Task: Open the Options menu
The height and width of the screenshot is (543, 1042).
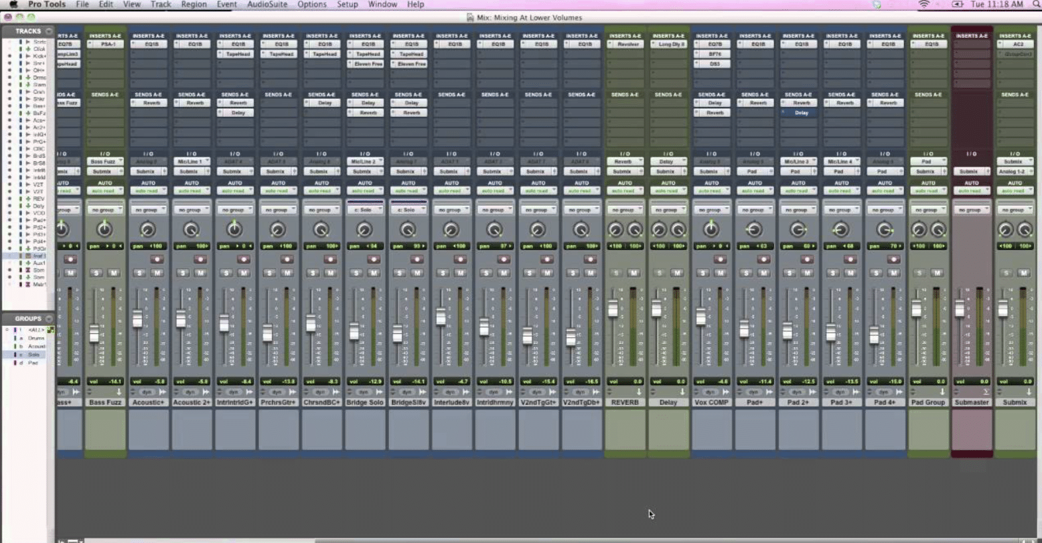Action: [312, 5]
